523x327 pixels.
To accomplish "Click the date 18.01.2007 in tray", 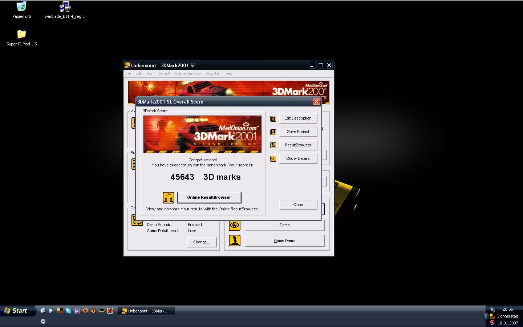I will [x=508, y=323].
